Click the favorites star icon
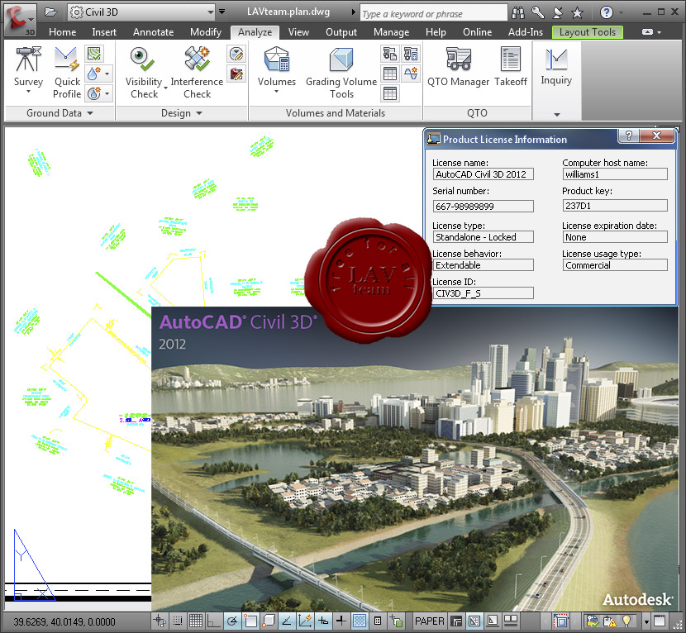This screenshot has width=686, height=633. 577,12
